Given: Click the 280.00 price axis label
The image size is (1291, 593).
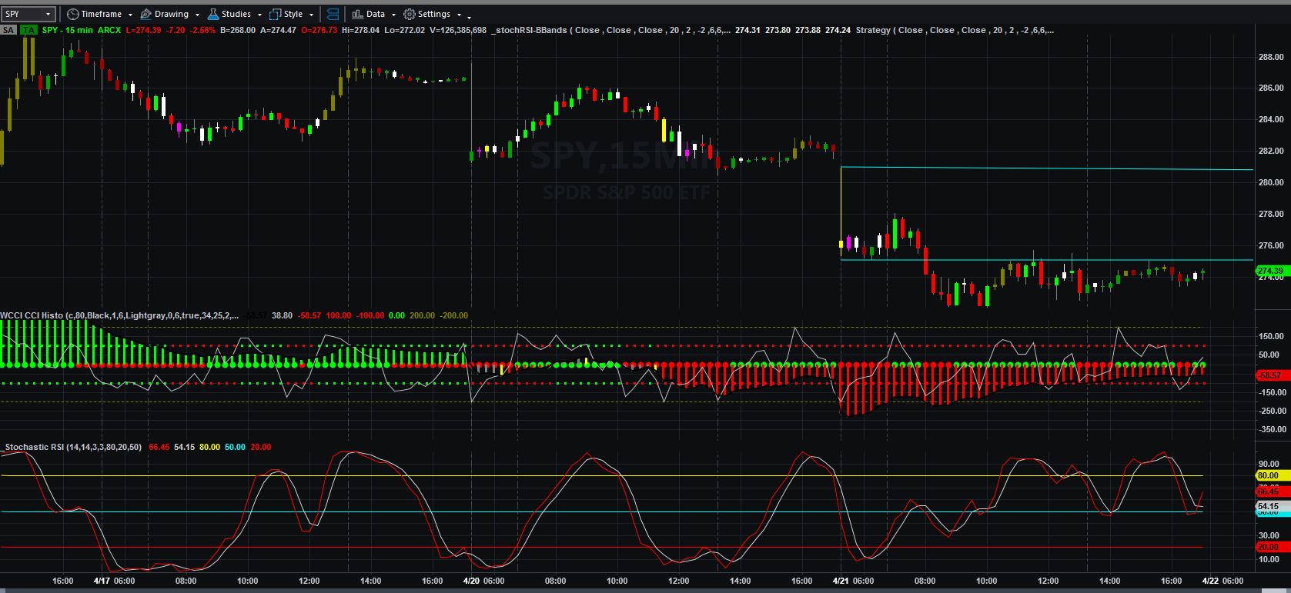Looking at the screenshot, I should click(1271, 182).
